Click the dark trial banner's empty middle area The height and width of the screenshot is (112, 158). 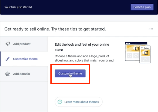79,7
